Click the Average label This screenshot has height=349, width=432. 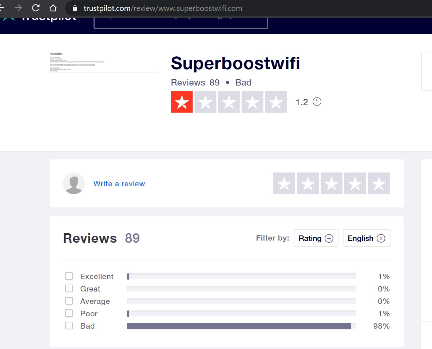point(95,301)
